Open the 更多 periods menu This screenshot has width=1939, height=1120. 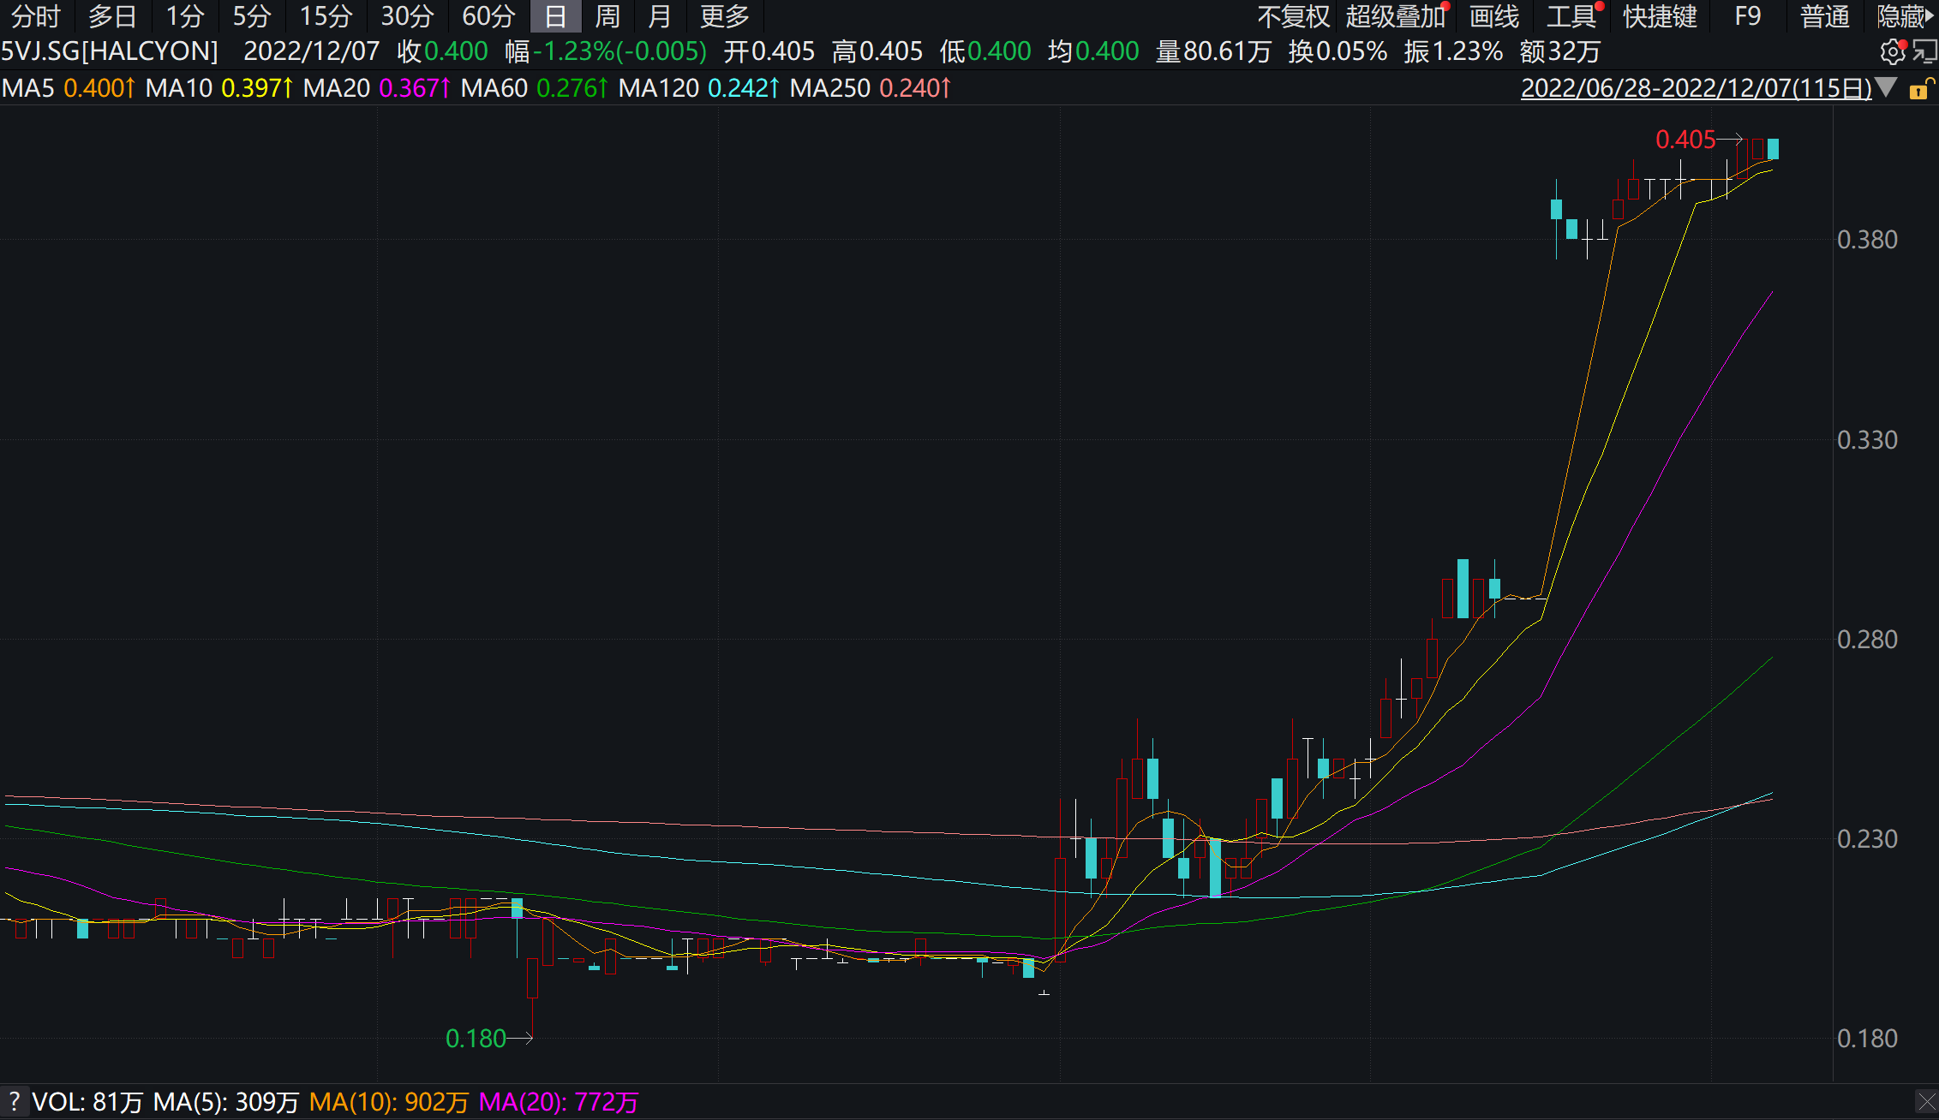(724, 16)
